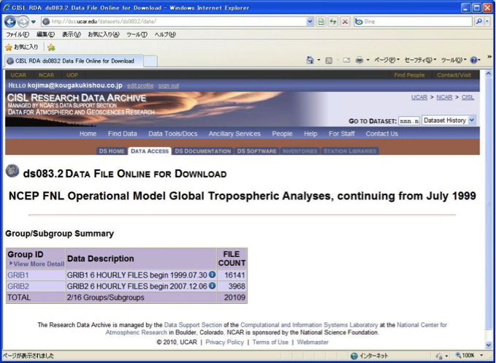Click the info icon in GRIB1 row
This screenshot has width=496, height=363.
click(x=212, y=275)
